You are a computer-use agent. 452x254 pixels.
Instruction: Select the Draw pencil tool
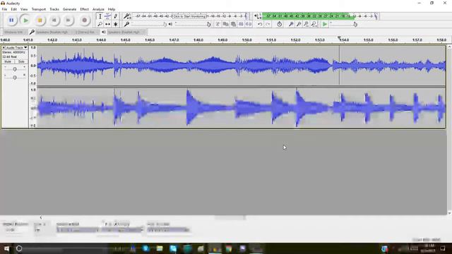pos(115,16)
